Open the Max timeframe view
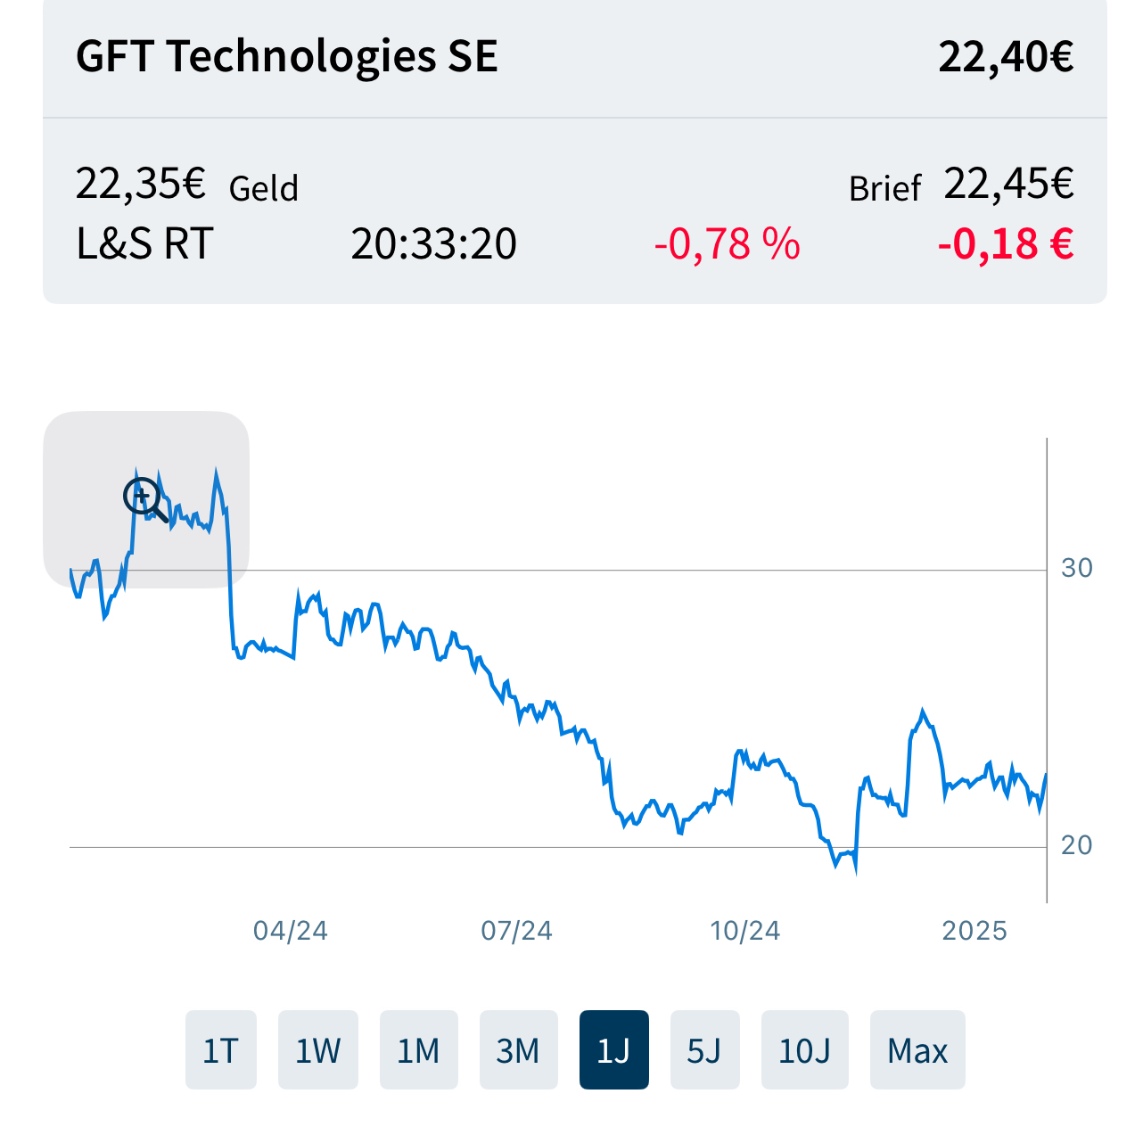The width and height of the screenshot is (1143, 1143). click(917, 1049)
